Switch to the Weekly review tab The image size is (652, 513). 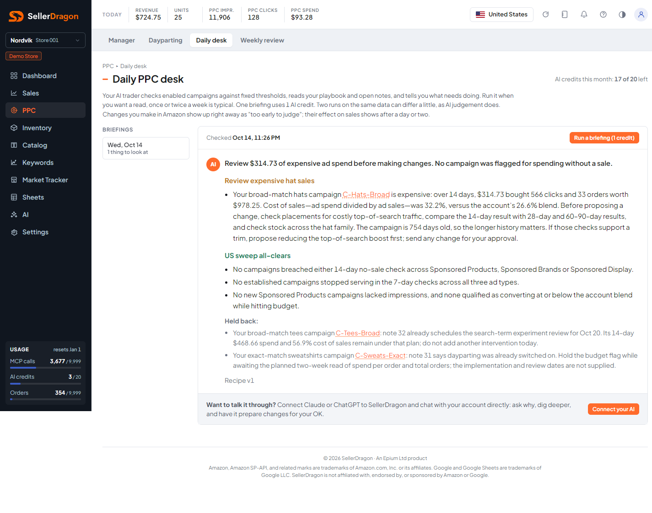pyautogui.click(x=262, y=40)
